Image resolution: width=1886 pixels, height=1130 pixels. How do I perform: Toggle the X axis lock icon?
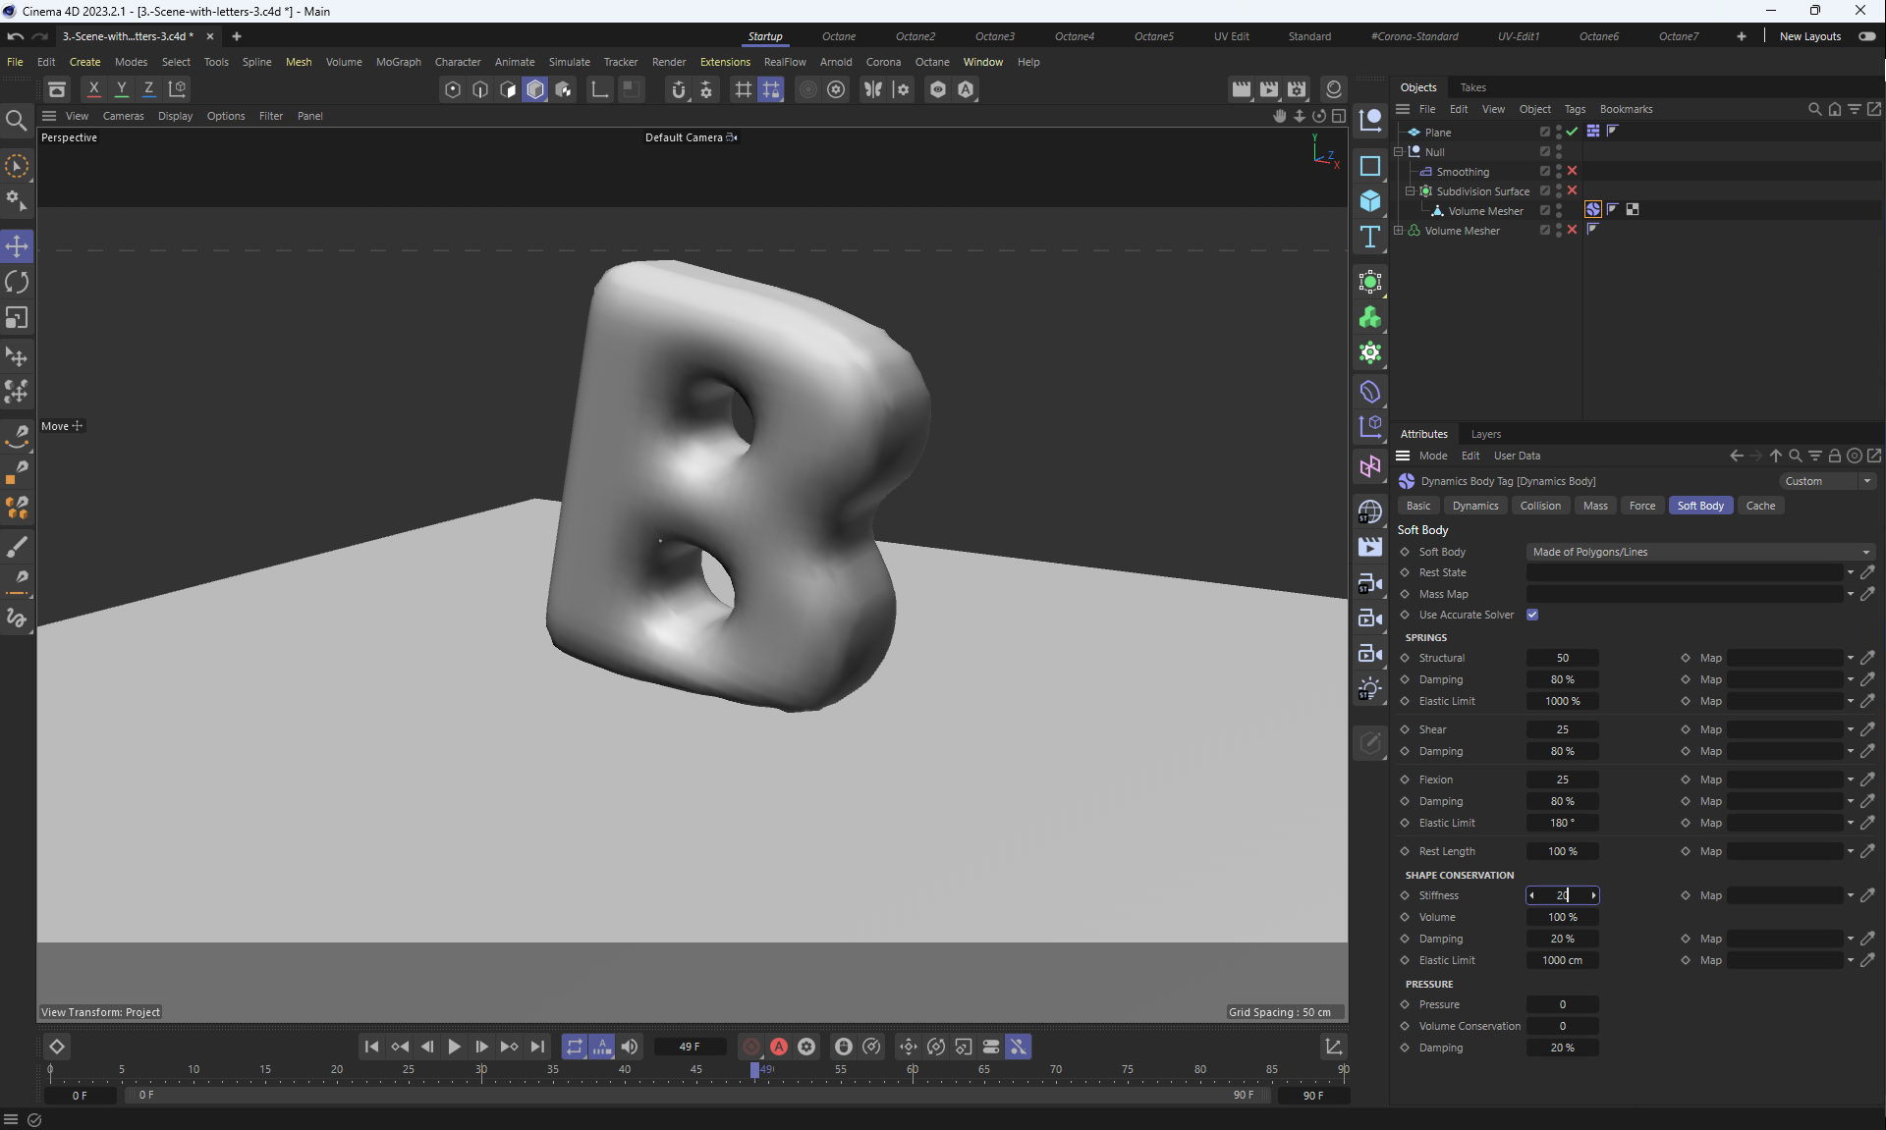93,88
